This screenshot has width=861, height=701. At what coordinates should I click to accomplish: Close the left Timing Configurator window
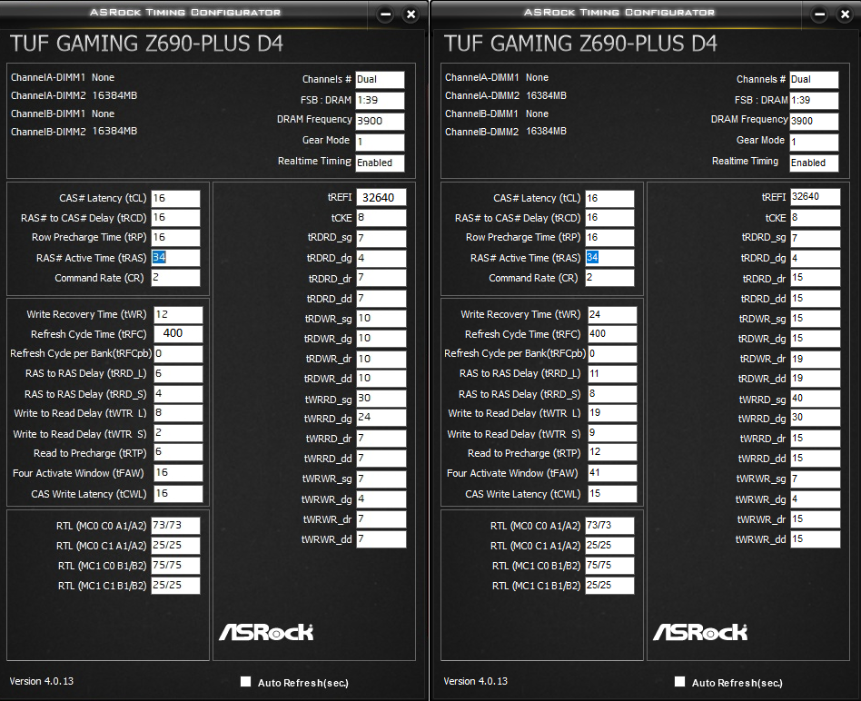tap(411, 15)
